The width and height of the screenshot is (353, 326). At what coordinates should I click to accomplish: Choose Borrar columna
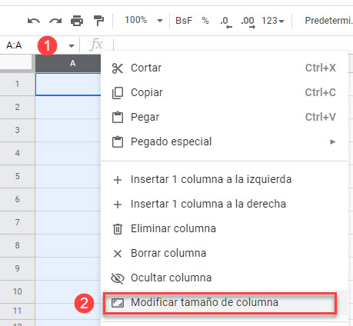click(224, 253)
